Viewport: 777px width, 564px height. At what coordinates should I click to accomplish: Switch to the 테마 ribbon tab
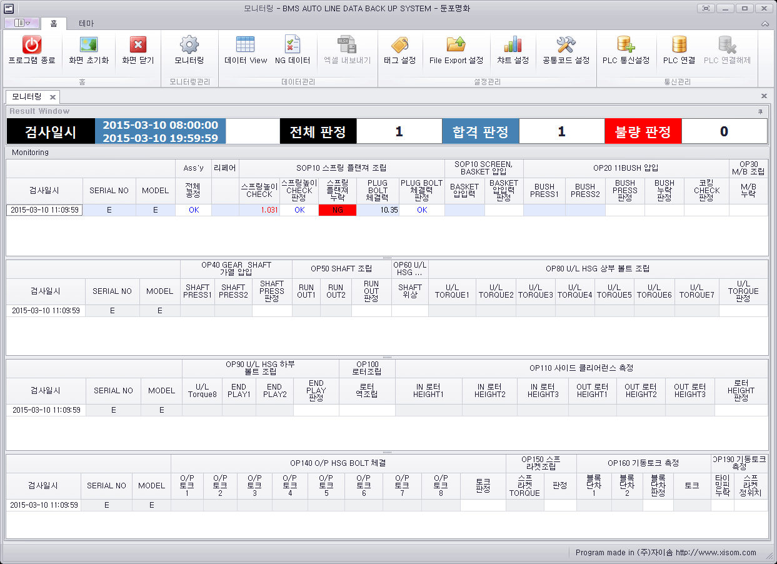[86, 23]
